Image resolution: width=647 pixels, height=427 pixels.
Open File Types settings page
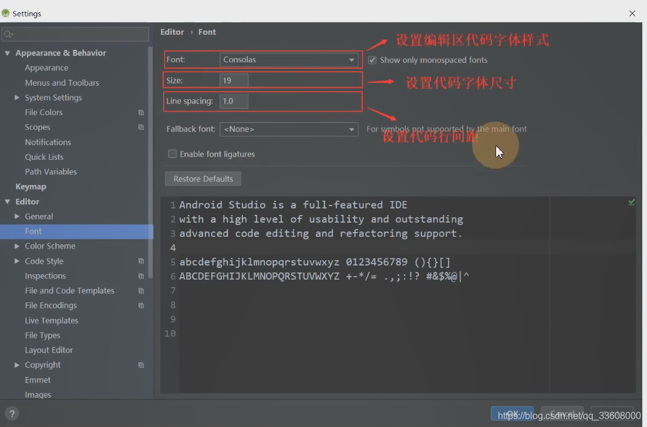tap(42, 335)
